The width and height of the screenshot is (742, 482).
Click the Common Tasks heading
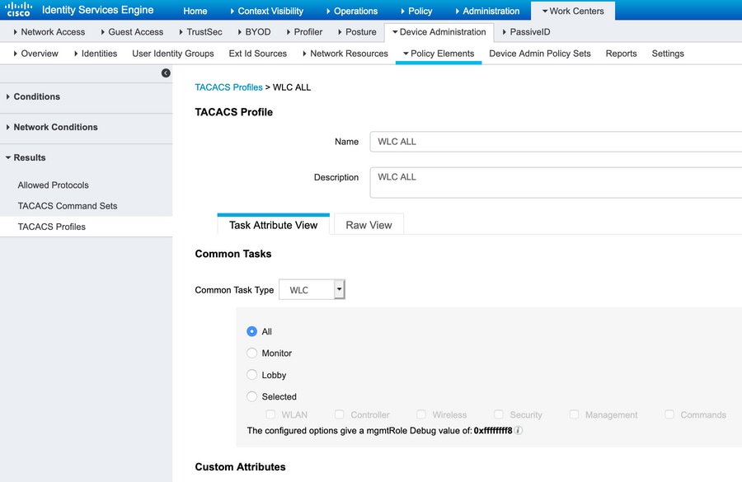(x=233, y=254)
